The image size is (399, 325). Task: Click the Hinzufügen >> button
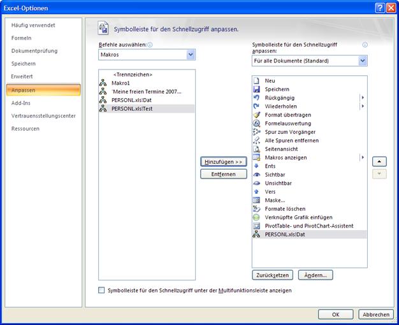click(x=223, y=162)
